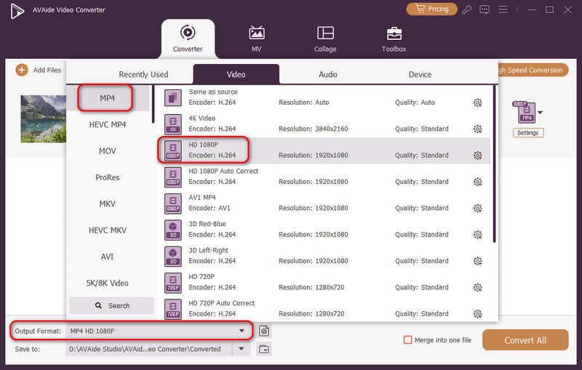
Task: Select the Video format tab
Action: click(236, 75)
